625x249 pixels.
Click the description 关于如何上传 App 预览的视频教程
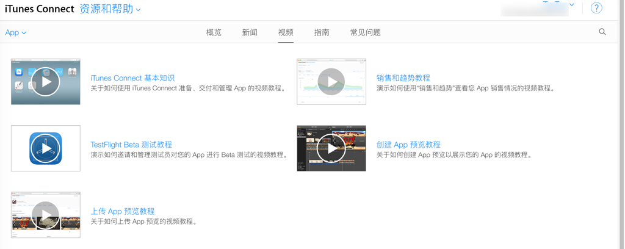[144, 222]
